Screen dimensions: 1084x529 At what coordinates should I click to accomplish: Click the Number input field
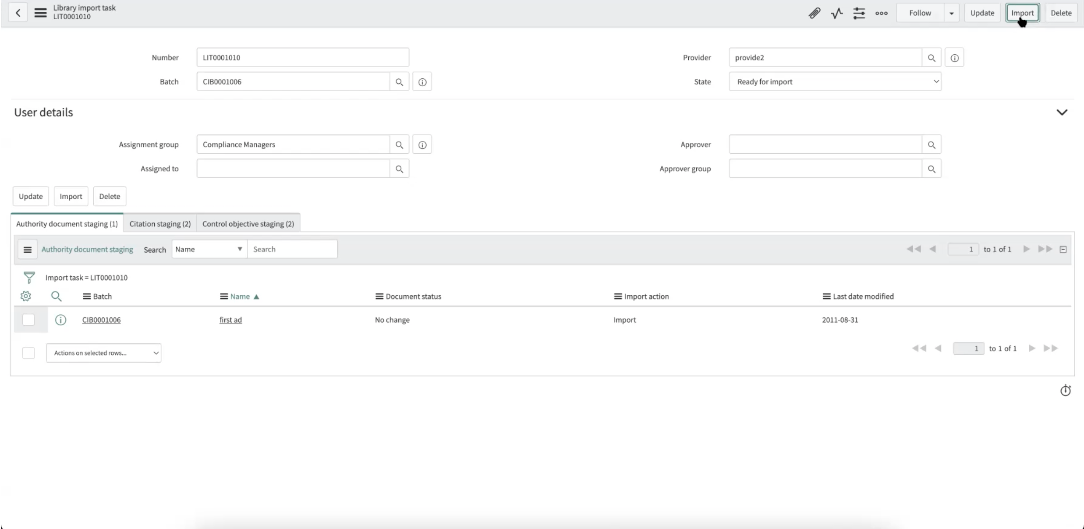[x=303, y=57]
